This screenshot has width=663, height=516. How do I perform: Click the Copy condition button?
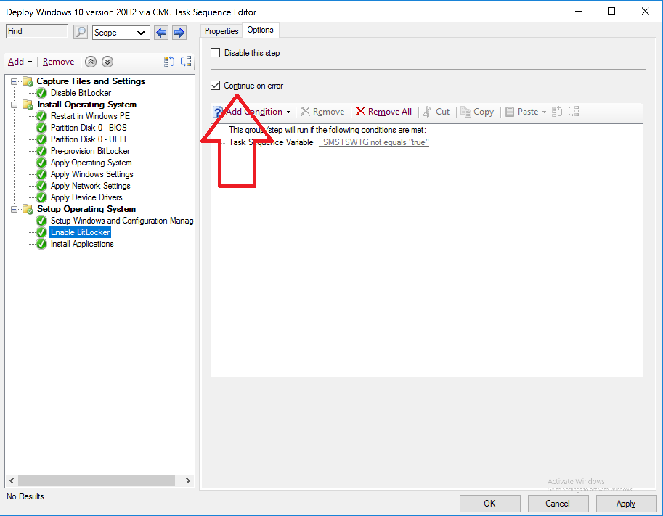477,112
